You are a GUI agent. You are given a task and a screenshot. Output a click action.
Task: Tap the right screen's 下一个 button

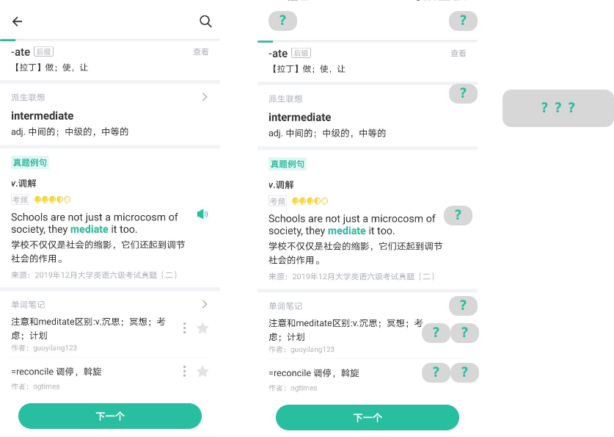point(368,417)
